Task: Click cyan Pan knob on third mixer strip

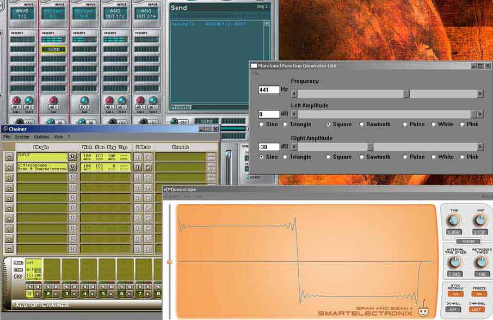Action: click(x=84, y=100)
